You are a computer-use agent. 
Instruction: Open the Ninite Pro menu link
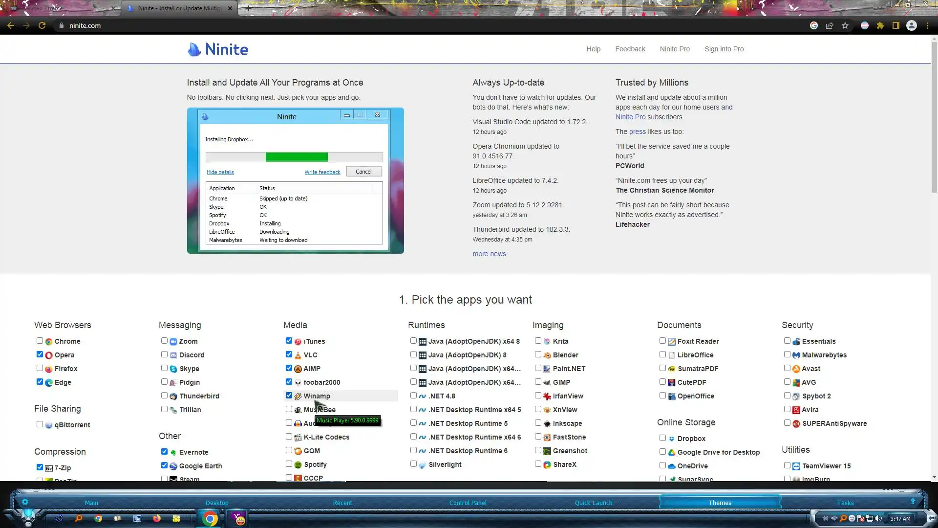675,49
